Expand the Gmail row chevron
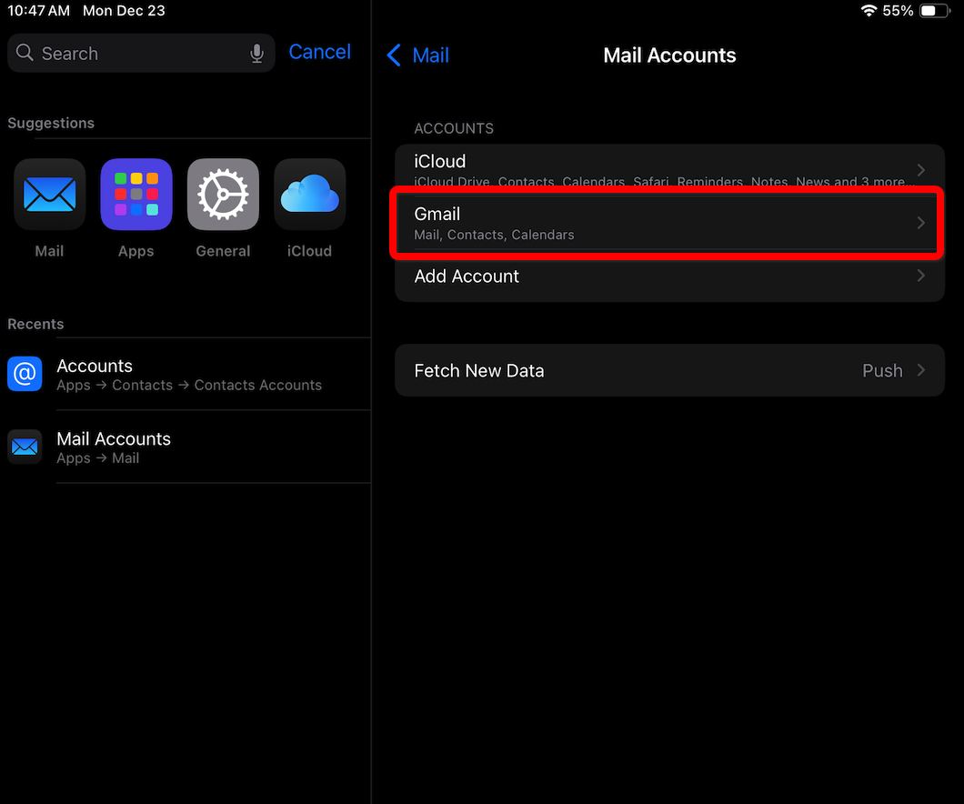 pyautogui.click(x=921, y=223)
